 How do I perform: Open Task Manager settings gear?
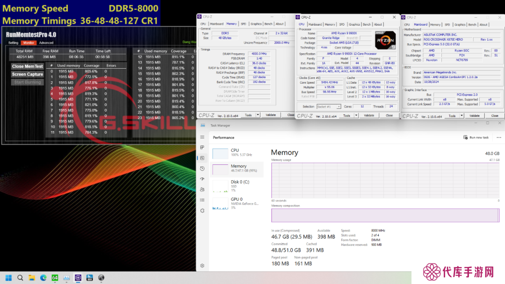click(x=202, y=266)
